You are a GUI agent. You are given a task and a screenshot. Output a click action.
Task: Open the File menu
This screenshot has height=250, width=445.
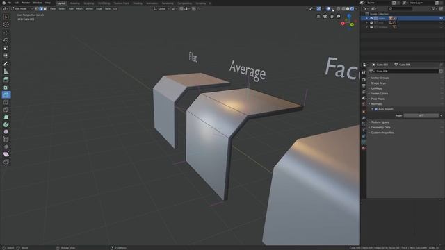(9, 3)
